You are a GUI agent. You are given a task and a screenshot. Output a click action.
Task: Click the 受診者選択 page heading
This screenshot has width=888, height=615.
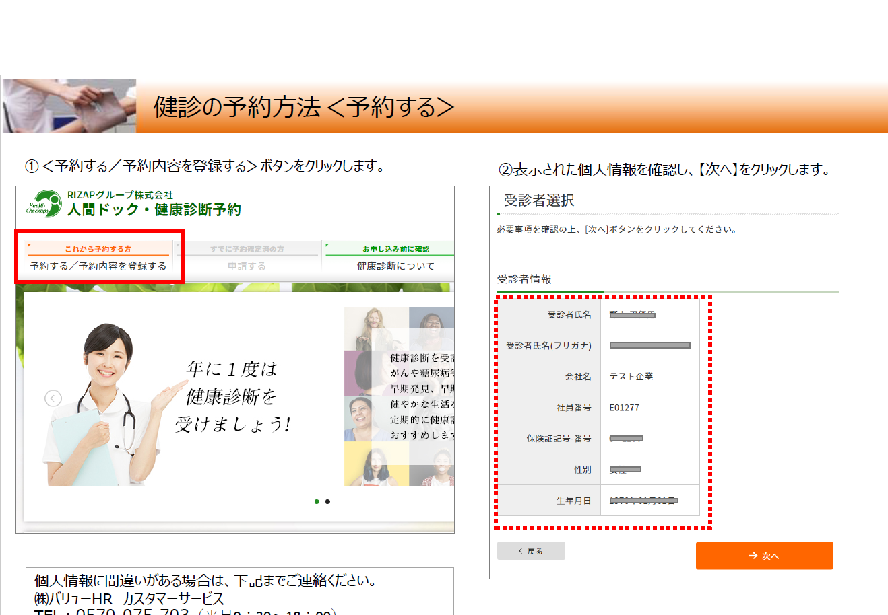(x=539, y=201)
